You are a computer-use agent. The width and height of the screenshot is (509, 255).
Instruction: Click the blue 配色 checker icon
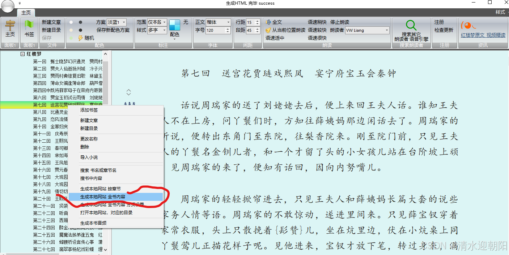click(174, 25)
